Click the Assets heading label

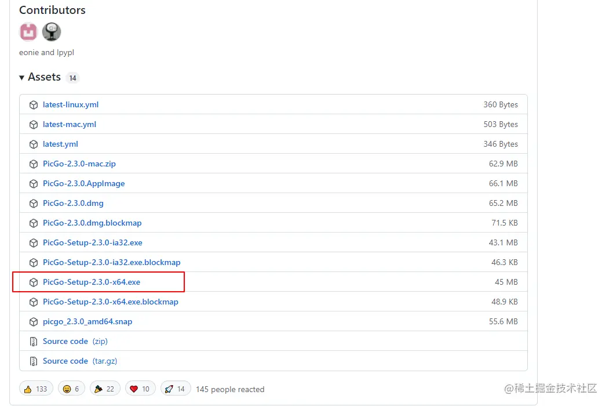click(44, 77)
